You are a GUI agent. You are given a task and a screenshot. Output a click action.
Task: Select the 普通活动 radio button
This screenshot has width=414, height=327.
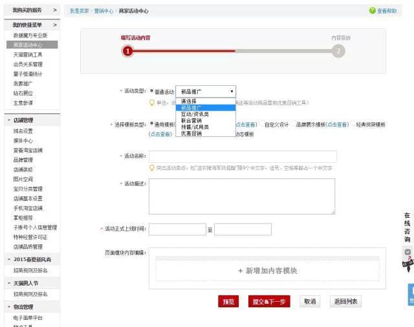coord(152,90)
